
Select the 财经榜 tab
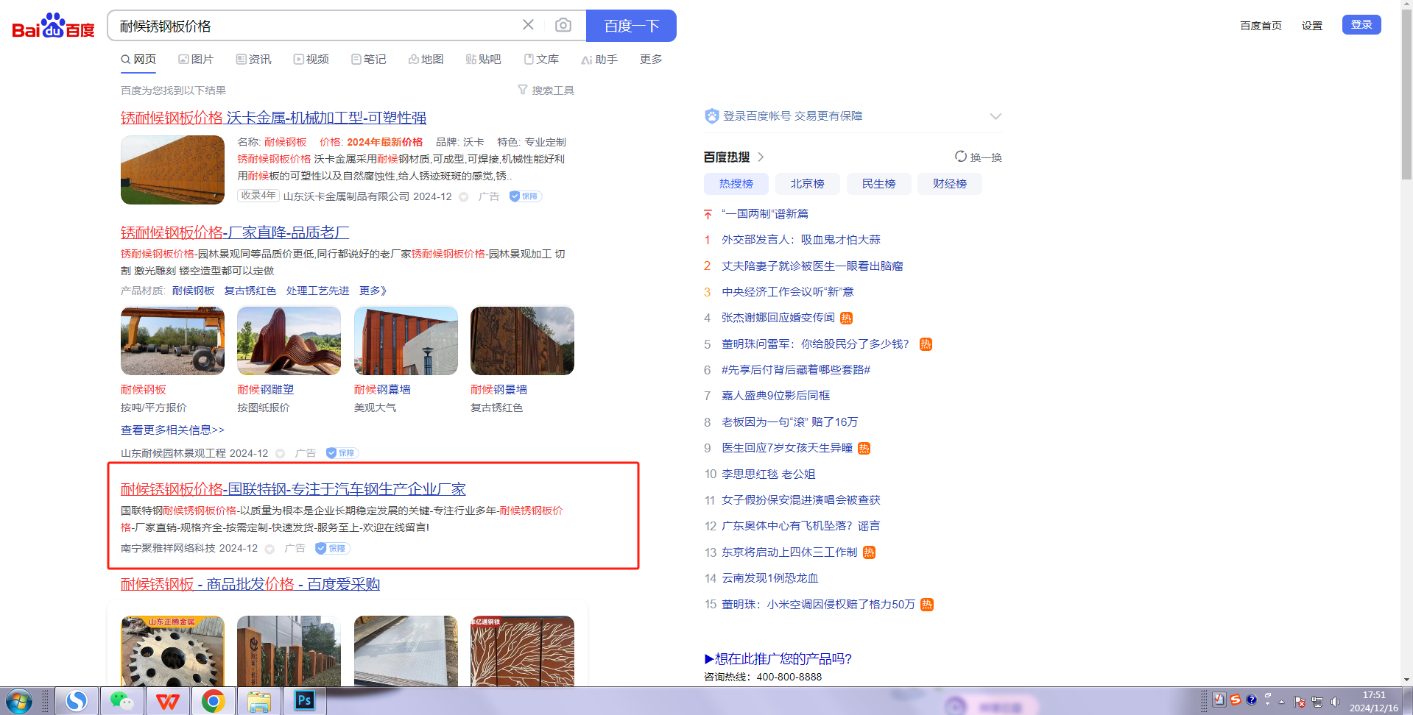point(950,184)
